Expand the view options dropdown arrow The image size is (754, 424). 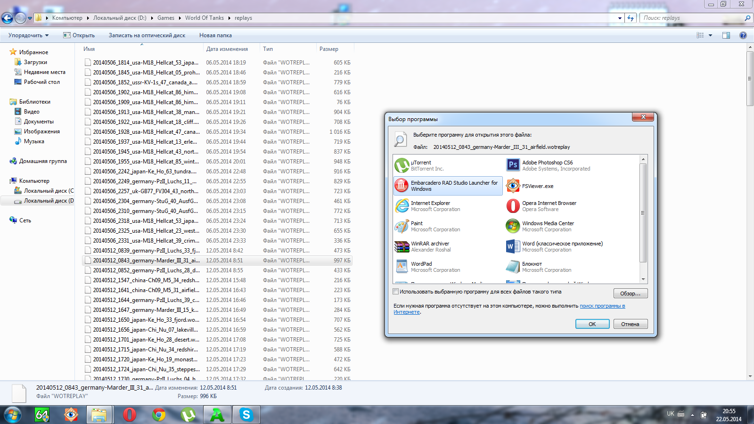710,35
